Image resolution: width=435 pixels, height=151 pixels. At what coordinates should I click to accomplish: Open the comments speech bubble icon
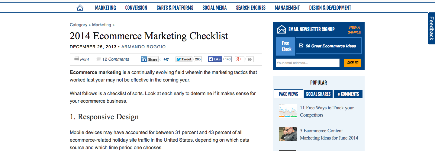click(99, 59)
